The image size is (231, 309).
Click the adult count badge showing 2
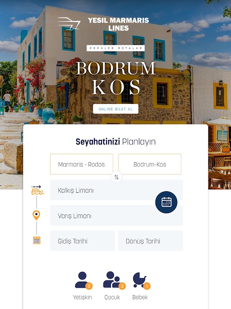[x=89, y=286]
